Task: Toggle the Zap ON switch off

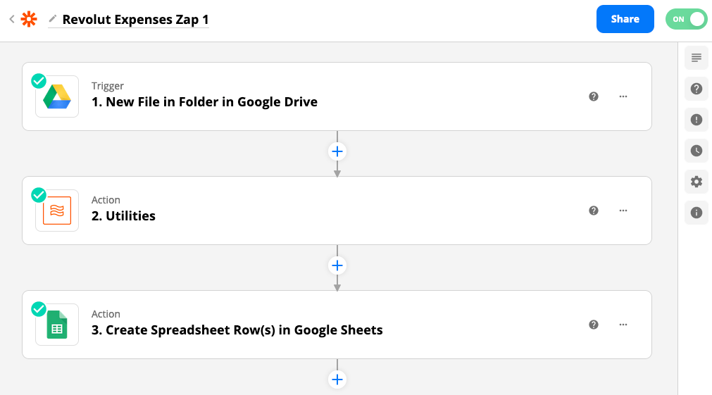Action: pos(686,19)
